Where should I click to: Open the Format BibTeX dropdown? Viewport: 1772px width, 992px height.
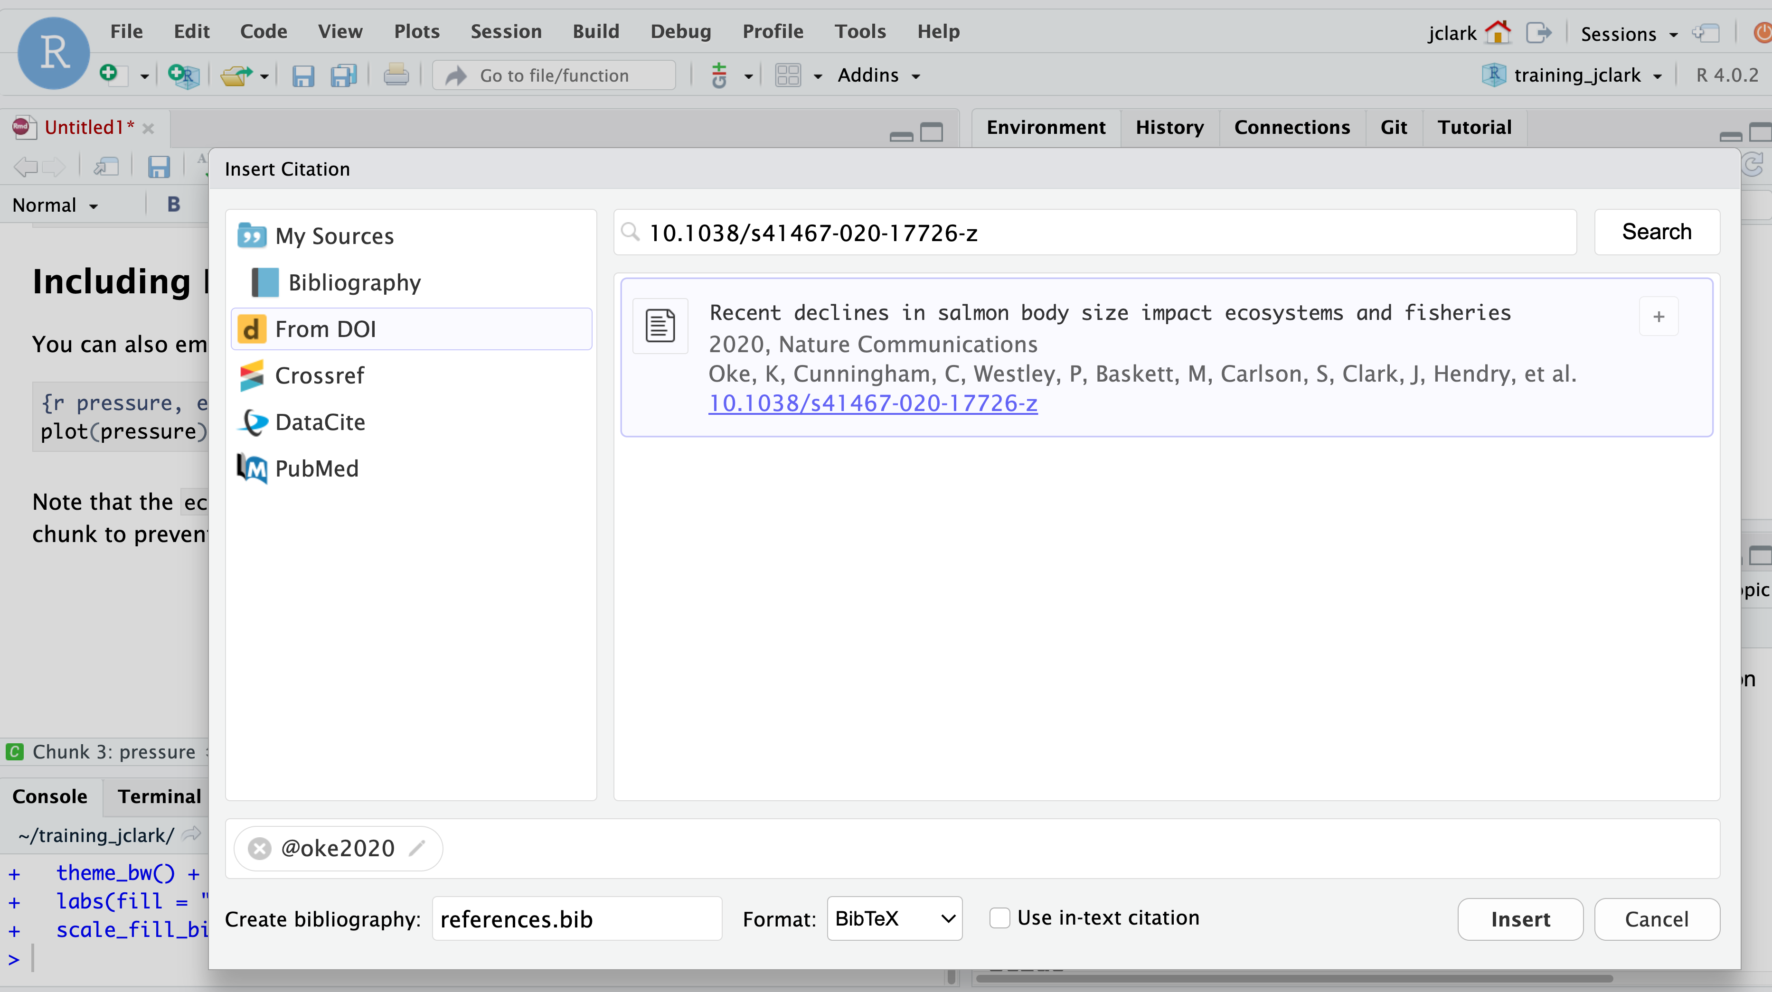pyautogui.click(x=894, y=918)
